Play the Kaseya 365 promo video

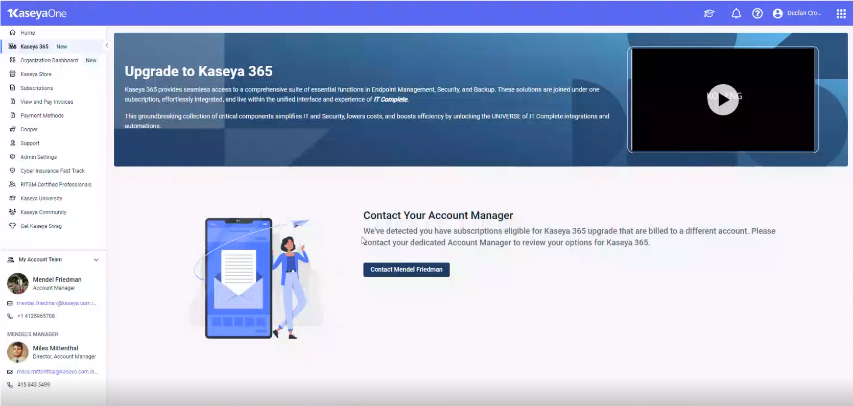pos(723,100)
